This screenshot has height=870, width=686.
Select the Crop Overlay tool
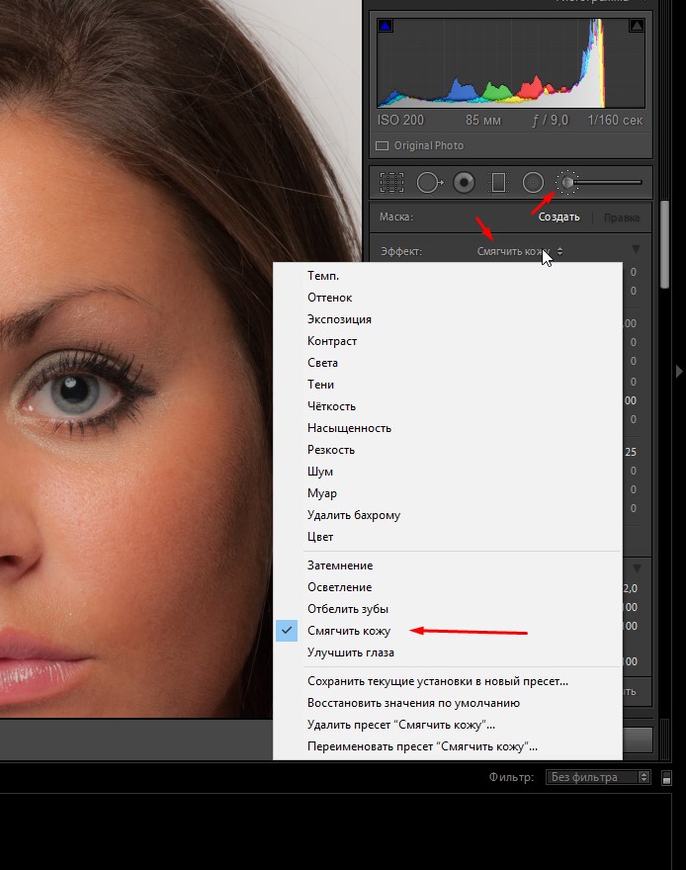coord(391,182)
